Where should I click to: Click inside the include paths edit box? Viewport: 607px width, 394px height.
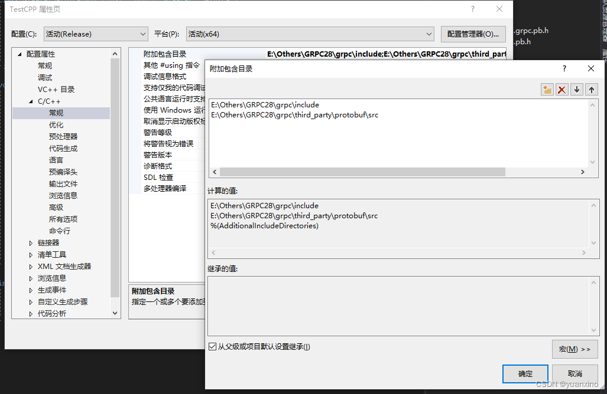tap(355, 130)
